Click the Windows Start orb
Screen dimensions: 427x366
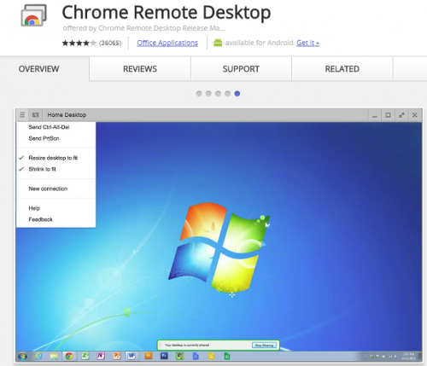[22, 357]
